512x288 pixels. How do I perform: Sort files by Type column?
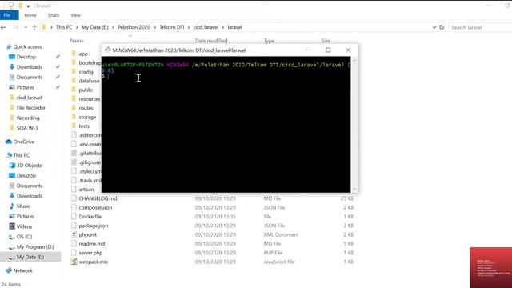pyautogui.click(x=269, y=41)
